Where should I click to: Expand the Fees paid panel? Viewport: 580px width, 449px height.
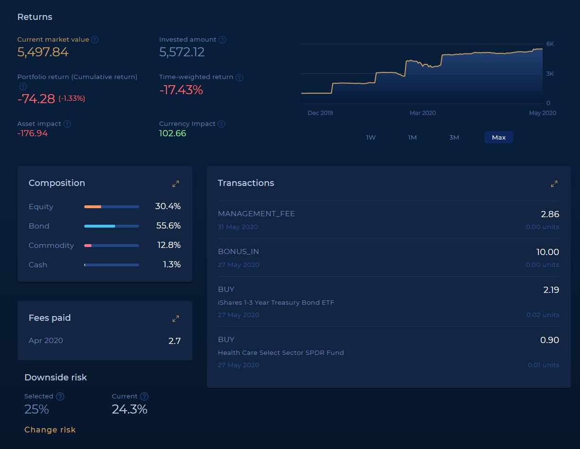(176, 318)
